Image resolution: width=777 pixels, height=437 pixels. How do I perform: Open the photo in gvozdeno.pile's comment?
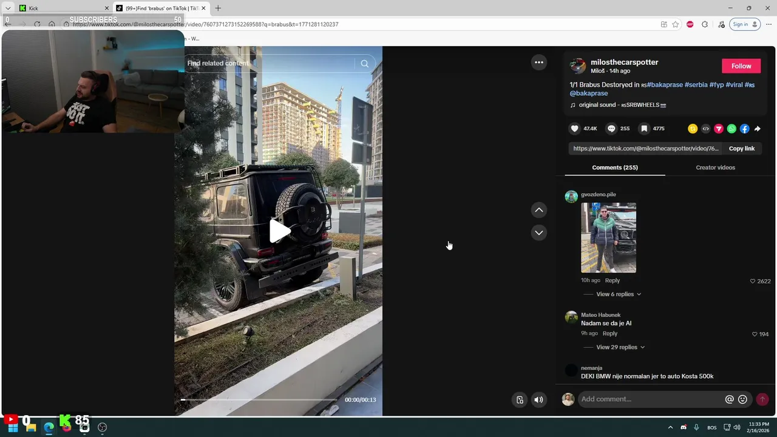[x=608, y=237]
